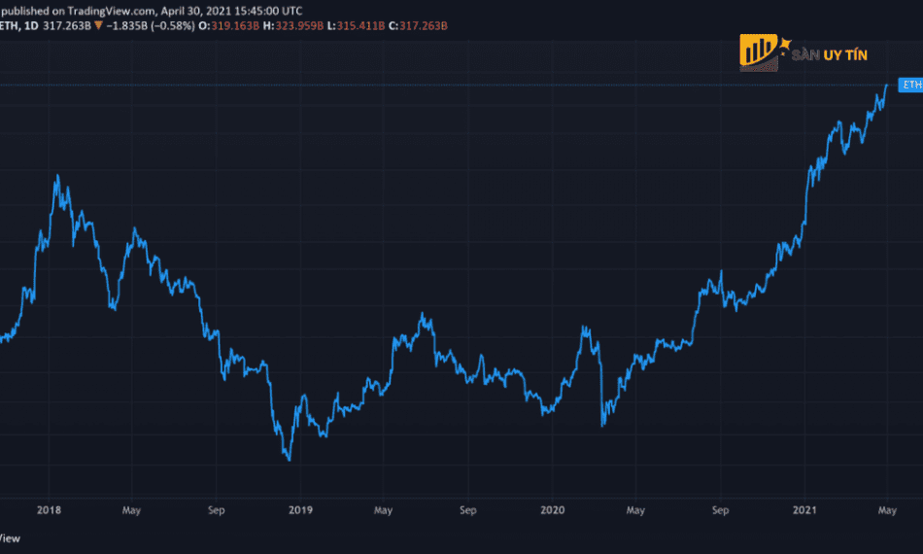
Task: Click the blue ETH price label tag
Action: 910,87
